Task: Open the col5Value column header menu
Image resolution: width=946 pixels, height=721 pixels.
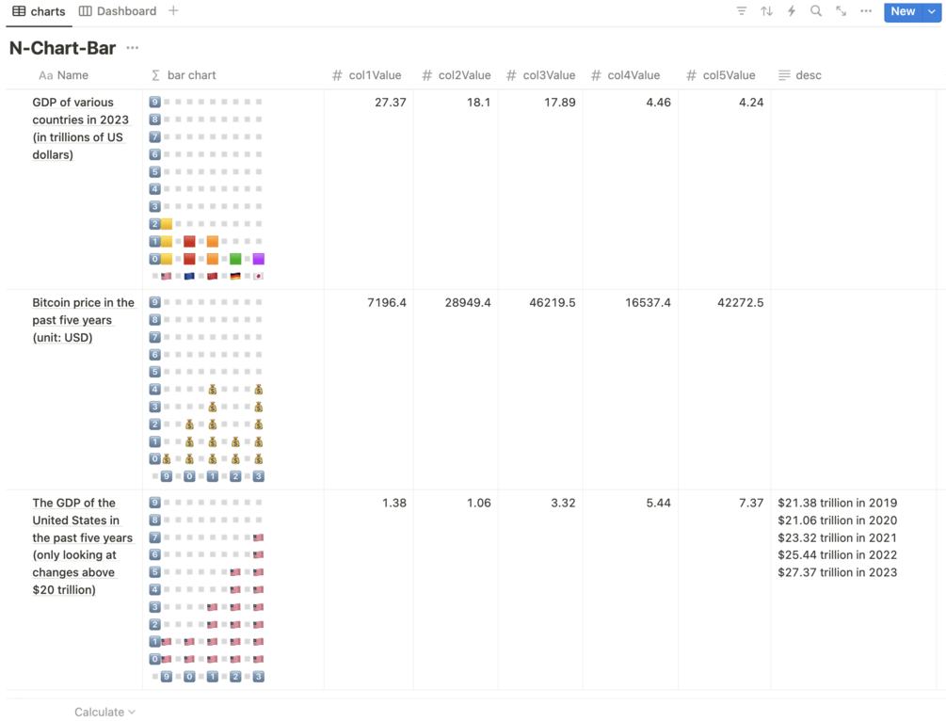Action: click(723, 75)
